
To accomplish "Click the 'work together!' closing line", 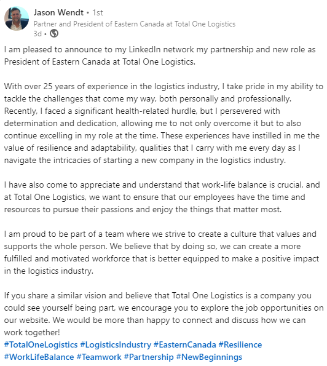I will coord(32,332).
